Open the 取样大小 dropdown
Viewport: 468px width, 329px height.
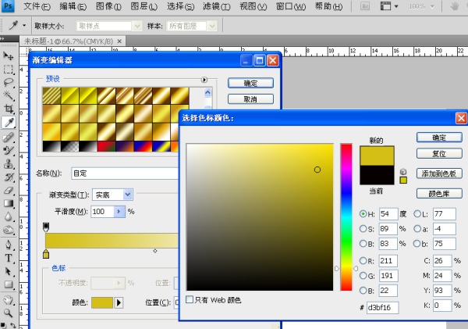pyautogui.click(x=108, y=27)
